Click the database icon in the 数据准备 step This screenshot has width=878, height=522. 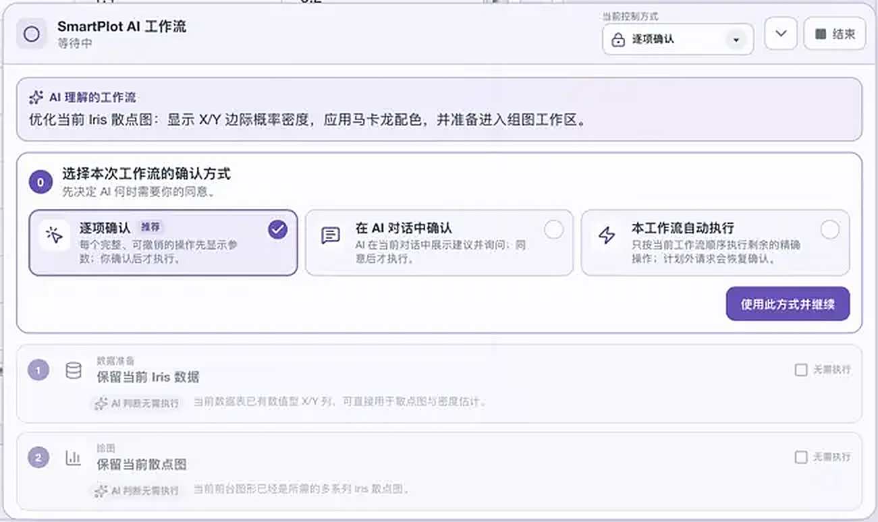click(x=73, y=370)
